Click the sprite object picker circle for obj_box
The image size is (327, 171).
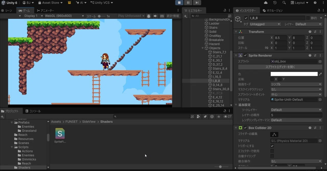coord(320,62)
